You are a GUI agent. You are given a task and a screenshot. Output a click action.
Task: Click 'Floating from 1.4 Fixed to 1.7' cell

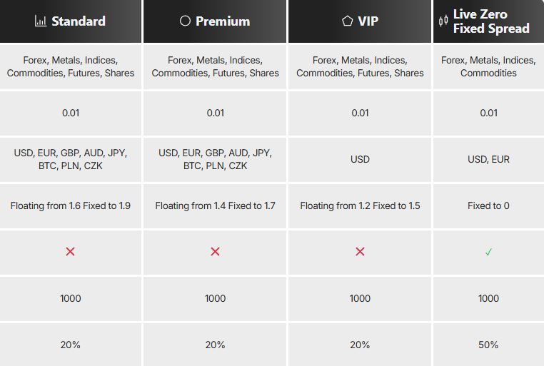pos(215,206)
